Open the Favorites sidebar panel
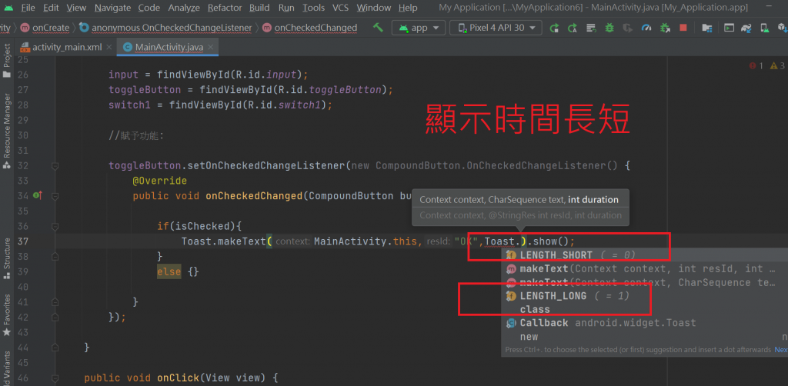The image size is (788, 386). pyautogui.click(x=6, y=314)
